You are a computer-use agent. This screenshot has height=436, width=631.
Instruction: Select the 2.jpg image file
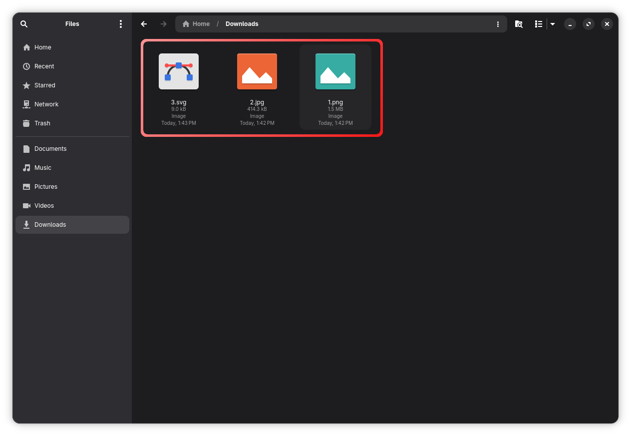[x=257, y=71]
